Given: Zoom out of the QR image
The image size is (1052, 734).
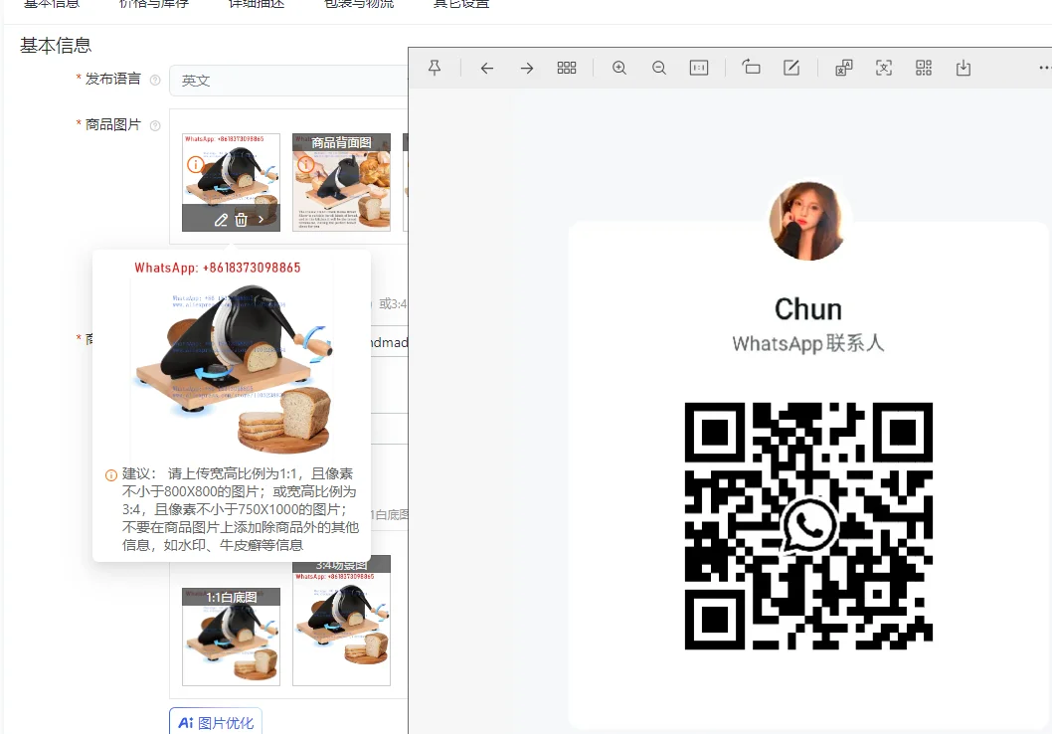Looking at the screenshot, I should (659, 68).
